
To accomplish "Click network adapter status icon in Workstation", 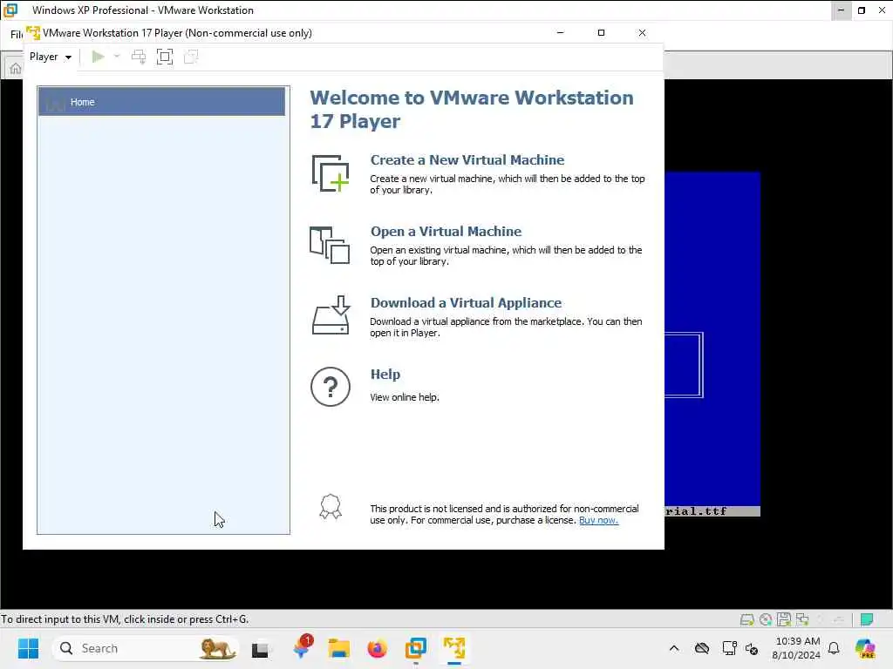I will coord(802,619).
